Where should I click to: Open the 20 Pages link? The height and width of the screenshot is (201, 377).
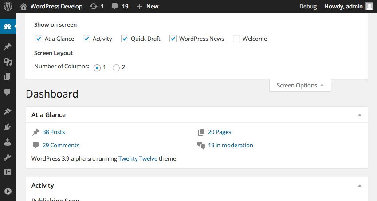[220, 132]
